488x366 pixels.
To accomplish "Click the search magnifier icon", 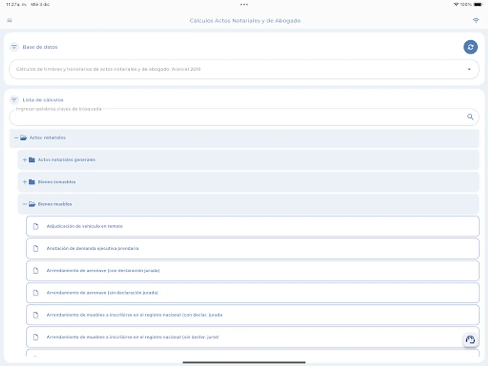I will pos(471,117).
